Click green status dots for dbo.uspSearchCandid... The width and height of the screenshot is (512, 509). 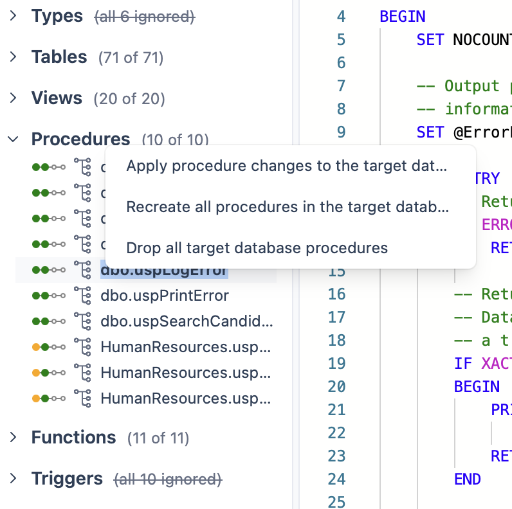pyautogui.click(x=49, y=321)
